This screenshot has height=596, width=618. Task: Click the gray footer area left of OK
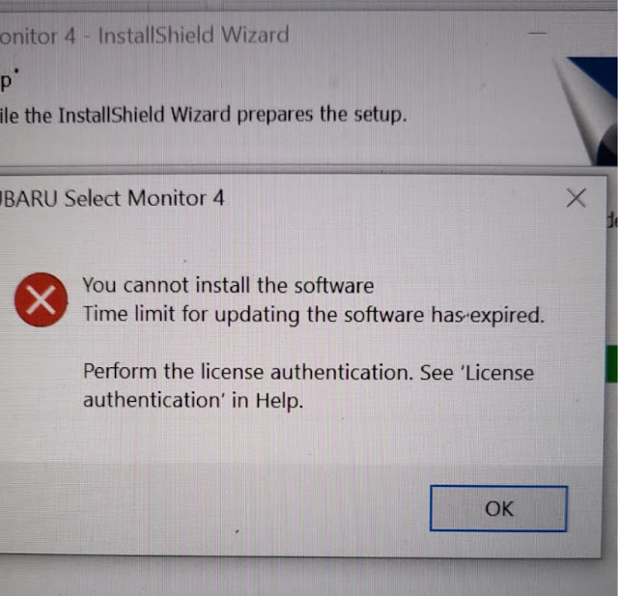point(212,508)
